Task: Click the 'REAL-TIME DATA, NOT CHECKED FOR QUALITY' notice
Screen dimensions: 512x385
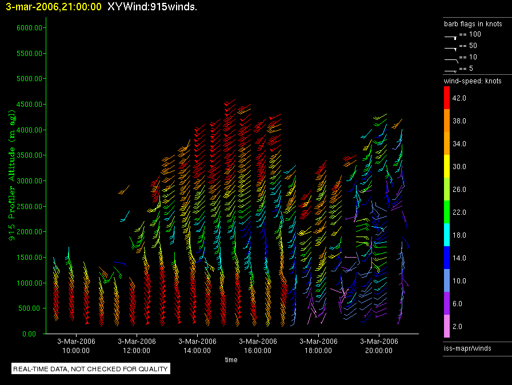Action: (x=90, y=368)
